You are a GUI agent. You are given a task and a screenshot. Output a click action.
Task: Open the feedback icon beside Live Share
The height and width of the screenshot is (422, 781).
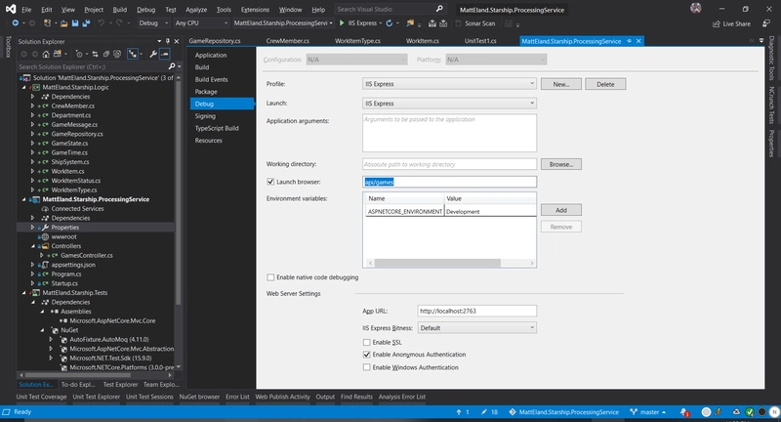766,23
